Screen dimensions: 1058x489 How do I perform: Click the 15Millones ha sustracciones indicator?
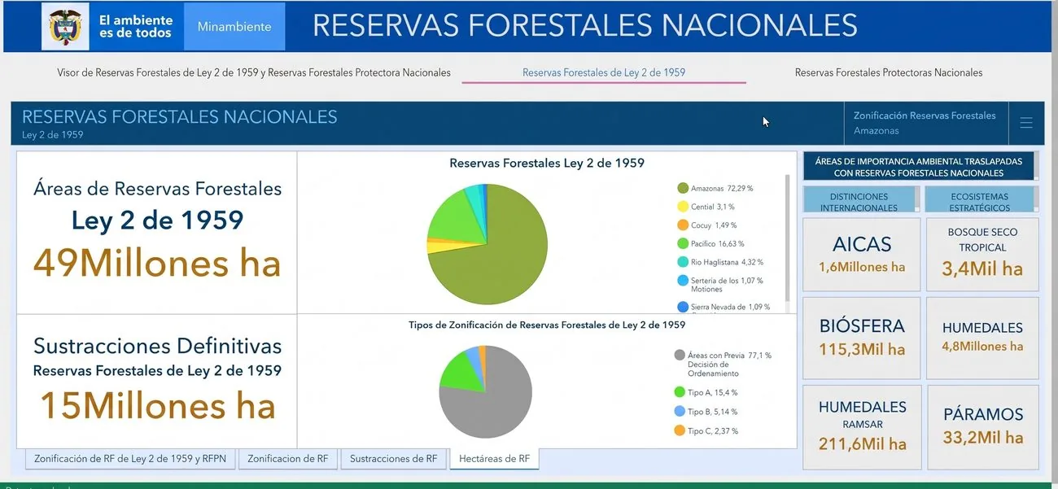(x=157, y=406)
